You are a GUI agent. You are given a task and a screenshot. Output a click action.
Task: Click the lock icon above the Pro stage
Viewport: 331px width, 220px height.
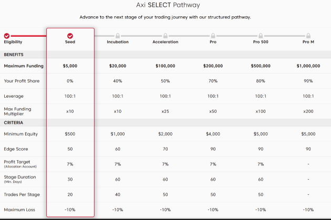coord(213,36)
